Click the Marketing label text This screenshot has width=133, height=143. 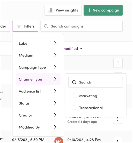coord(88,96)
